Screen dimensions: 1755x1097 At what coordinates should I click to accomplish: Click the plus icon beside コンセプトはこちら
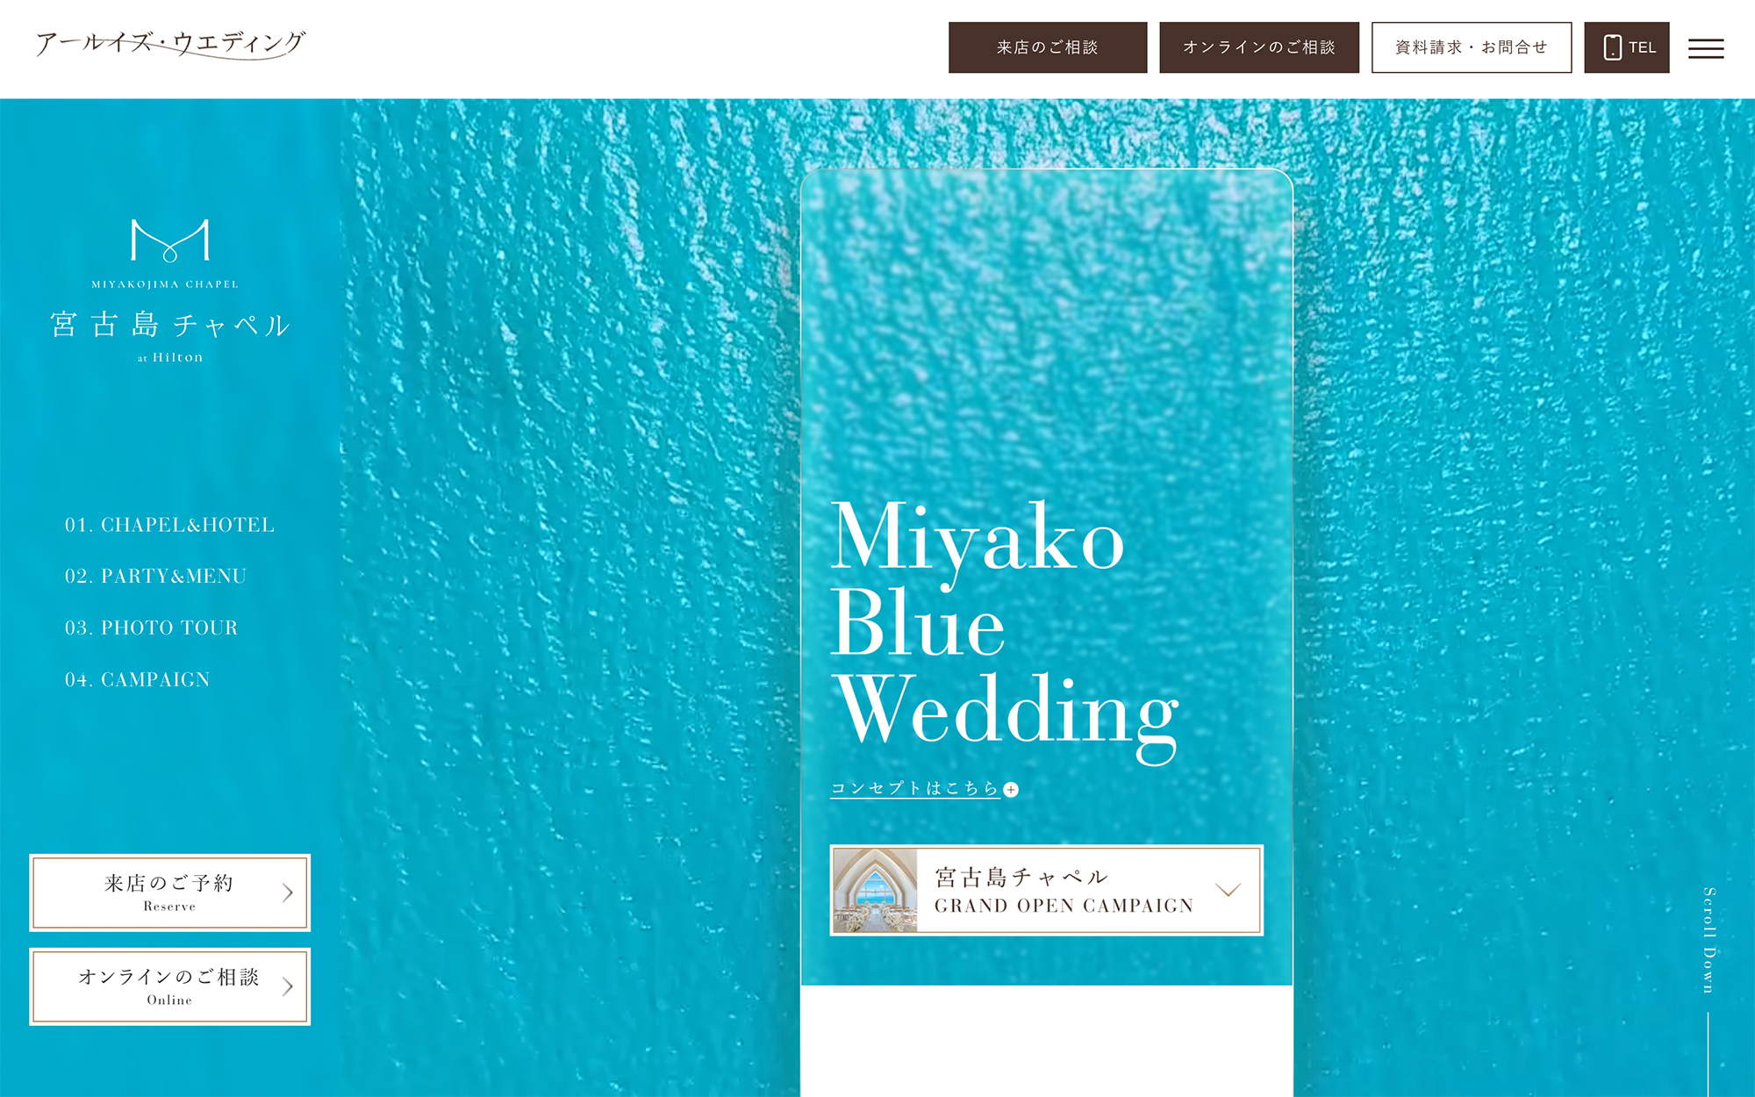1011,790
